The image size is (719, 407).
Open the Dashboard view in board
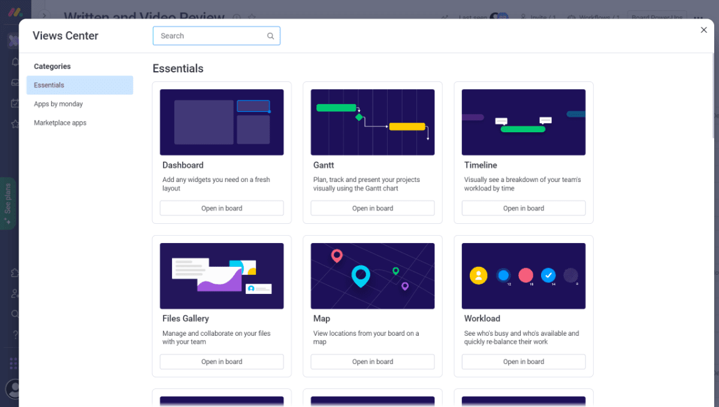(222, 208)
